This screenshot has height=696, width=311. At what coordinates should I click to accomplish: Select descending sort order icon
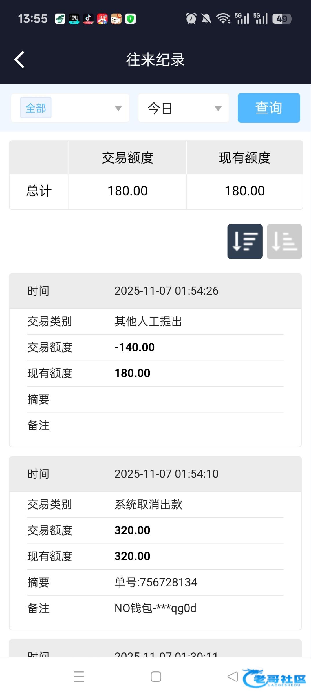click(245, 241)
